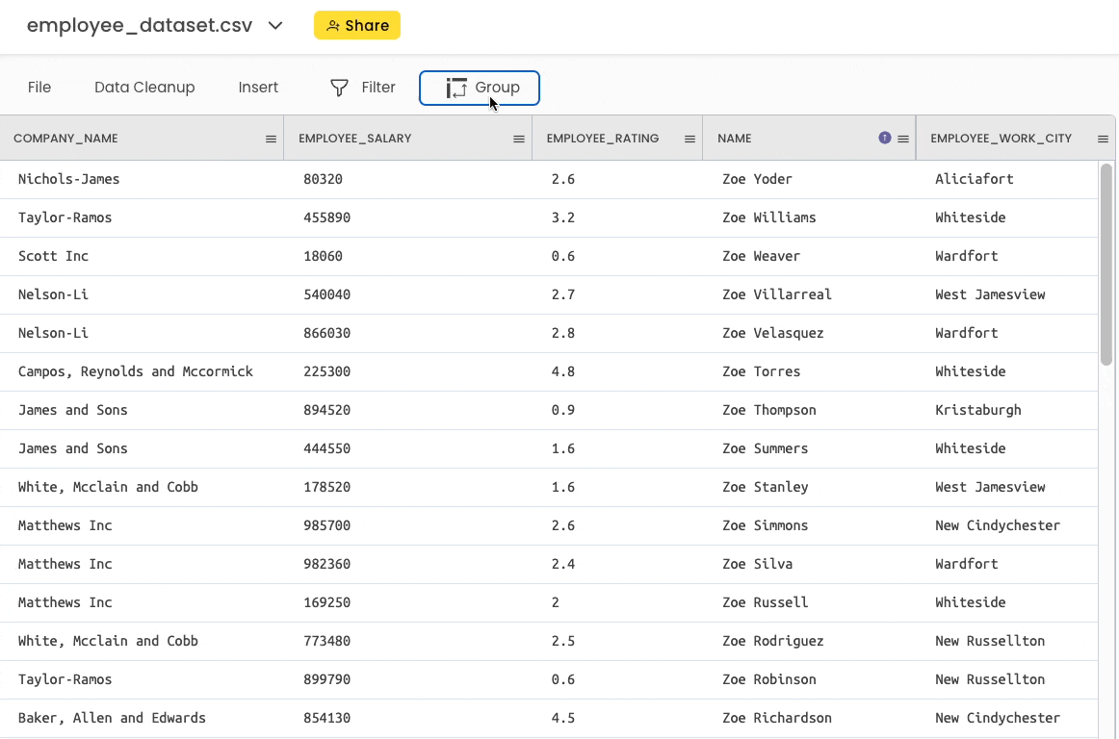The height and width of the screenshot is (739, 1119).
Task: Click the funnel Filter icon
Action: pyautogui.click(x=339, y=88)
